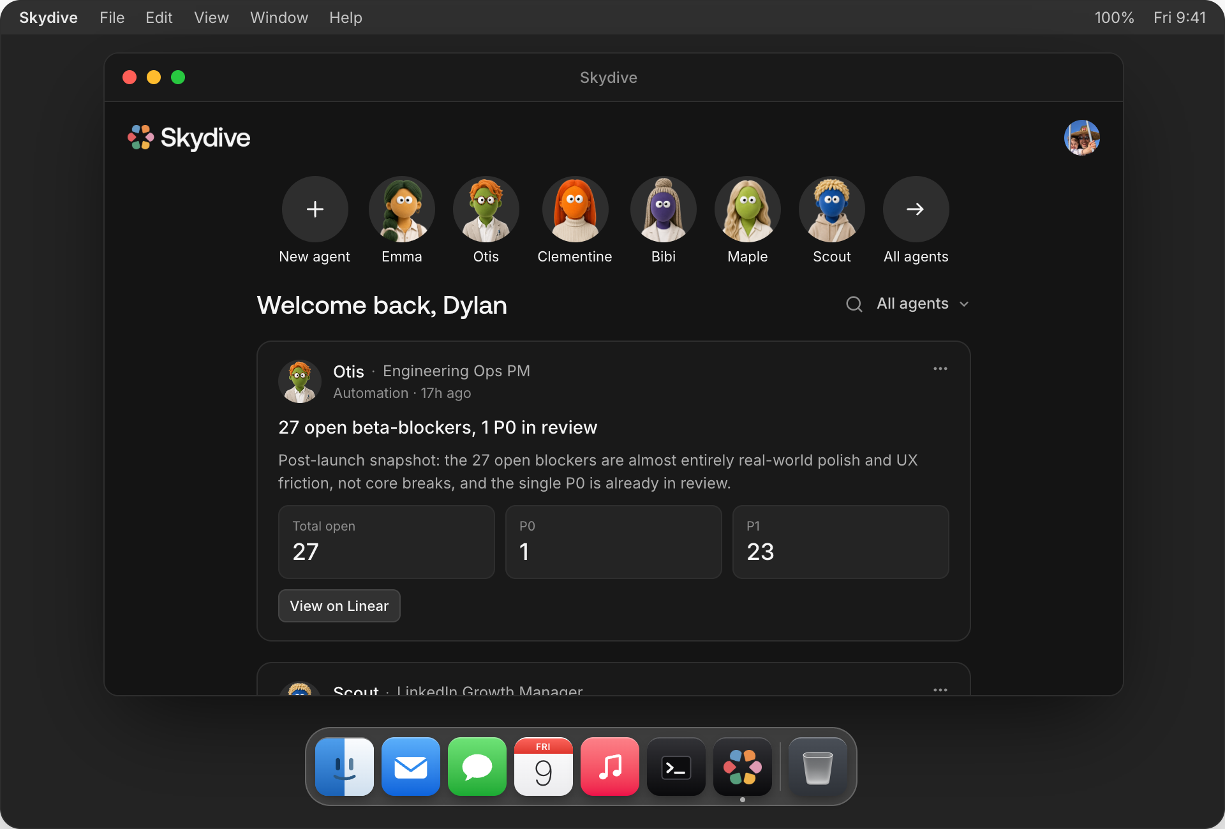Open the Calendar dock icon

[544, 767]
